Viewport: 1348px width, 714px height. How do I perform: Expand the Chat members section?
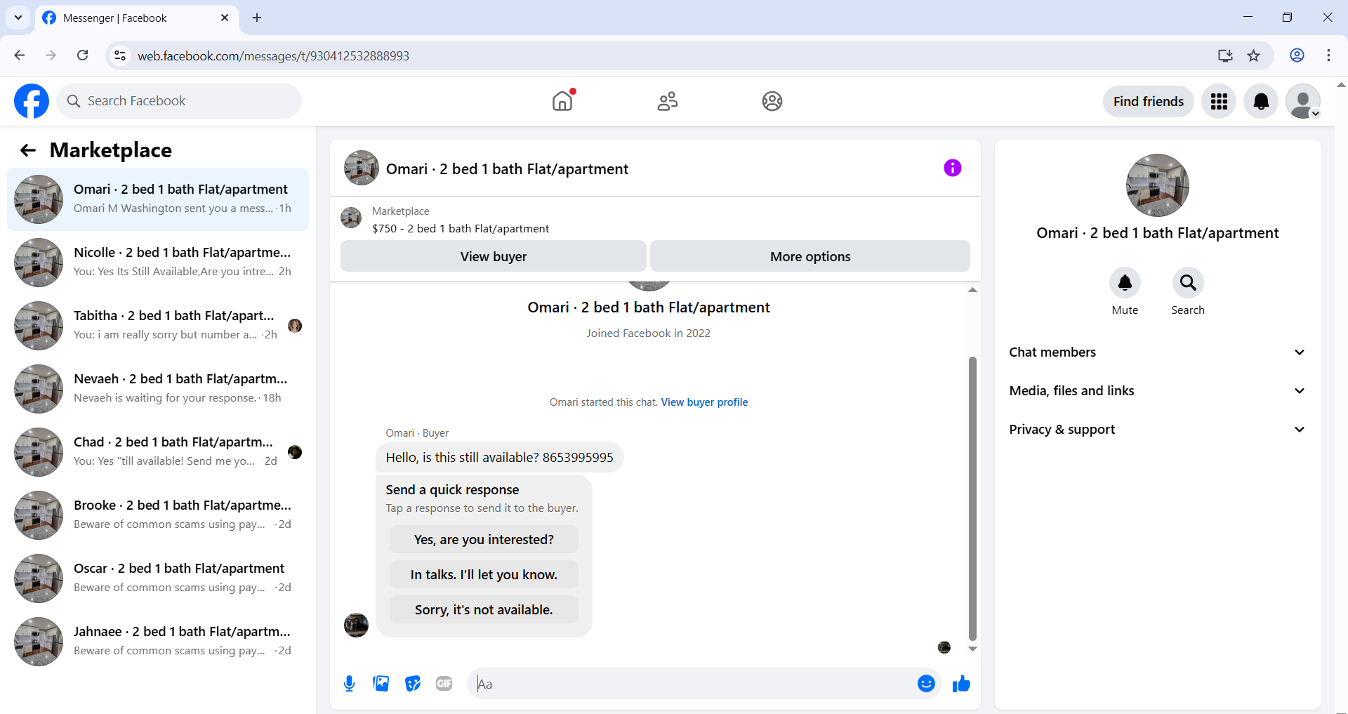pyautogui.click(x=1158, y=352)
